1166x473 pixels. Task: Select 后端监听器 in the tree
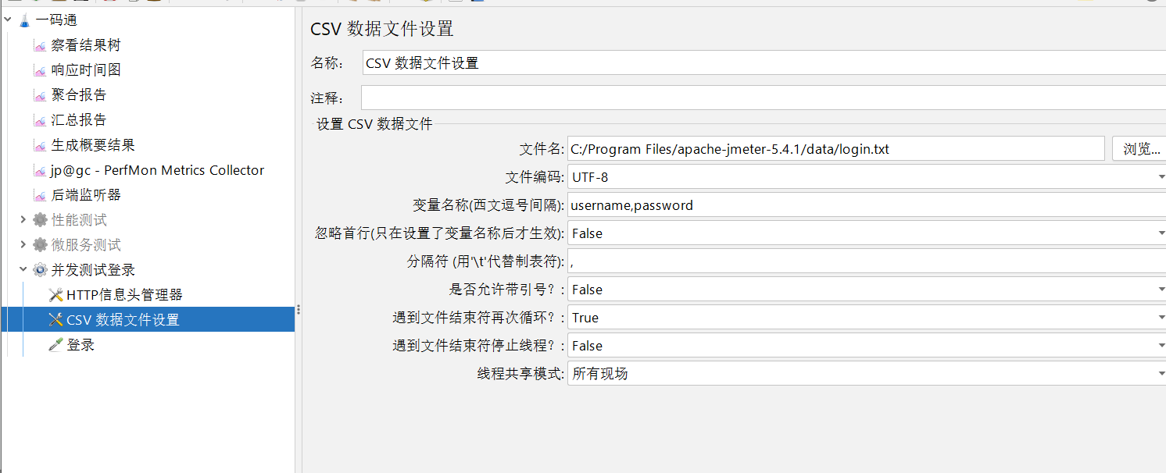pos(86,195)
